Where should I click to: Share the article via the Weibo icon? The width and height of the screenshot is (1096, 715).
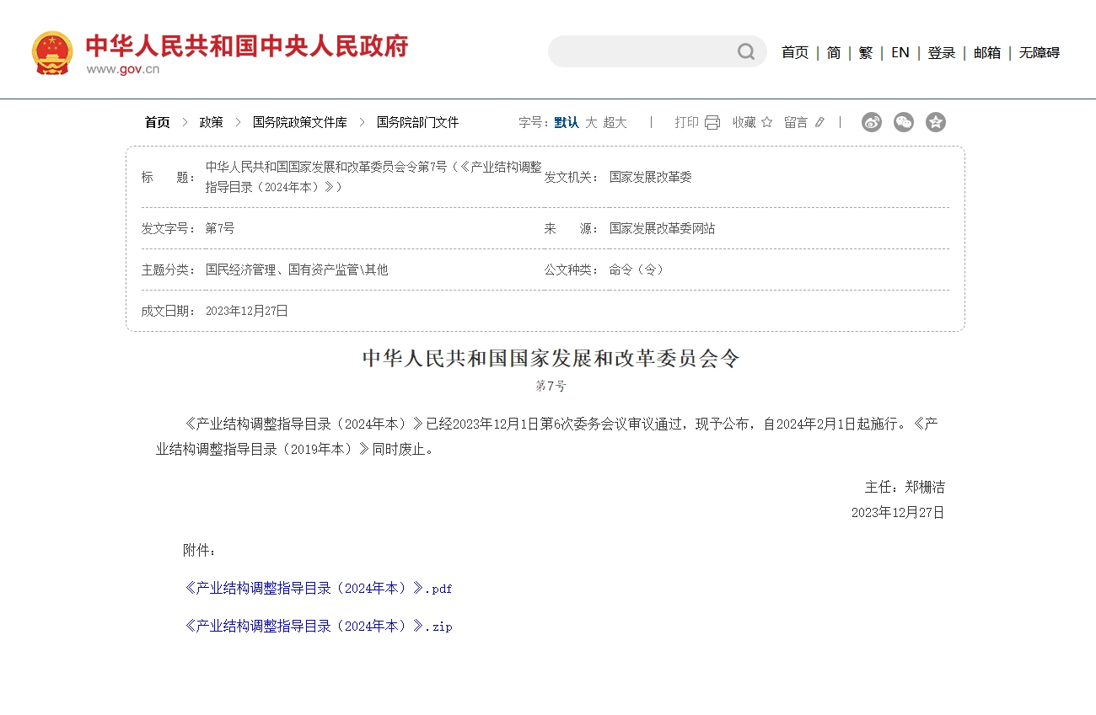point(871,122)
